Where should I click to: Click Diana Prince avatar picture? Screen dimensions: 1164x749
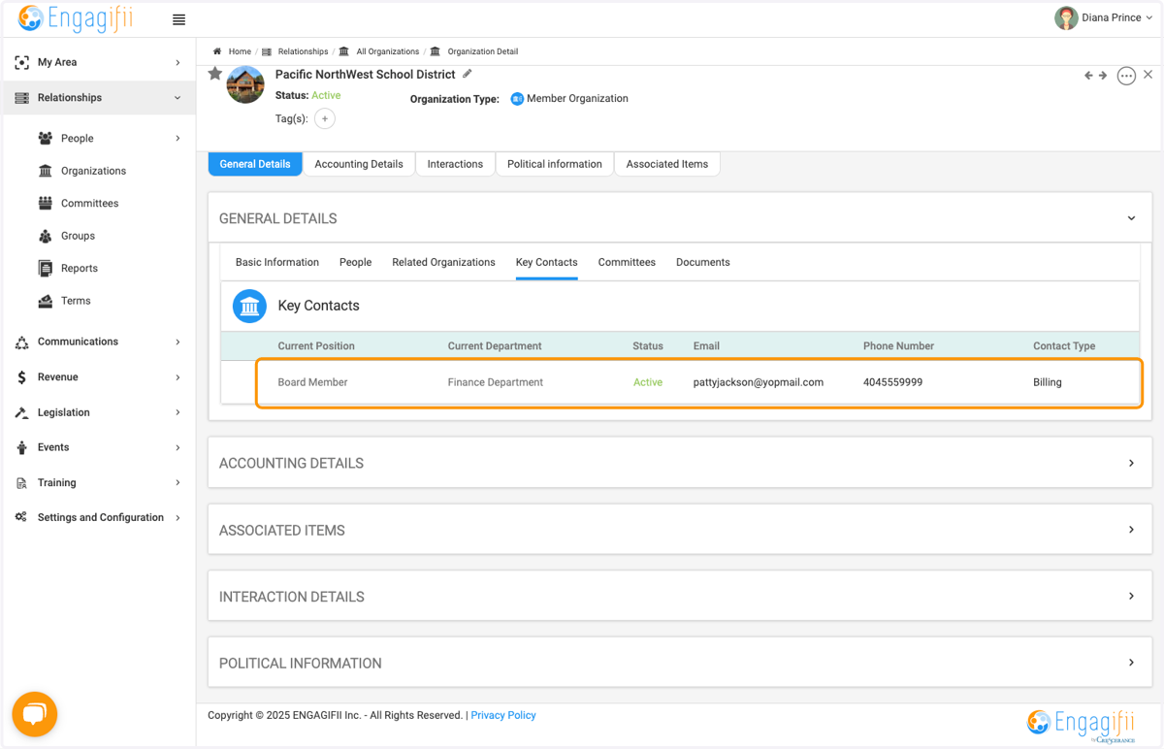click(1066, 17)
